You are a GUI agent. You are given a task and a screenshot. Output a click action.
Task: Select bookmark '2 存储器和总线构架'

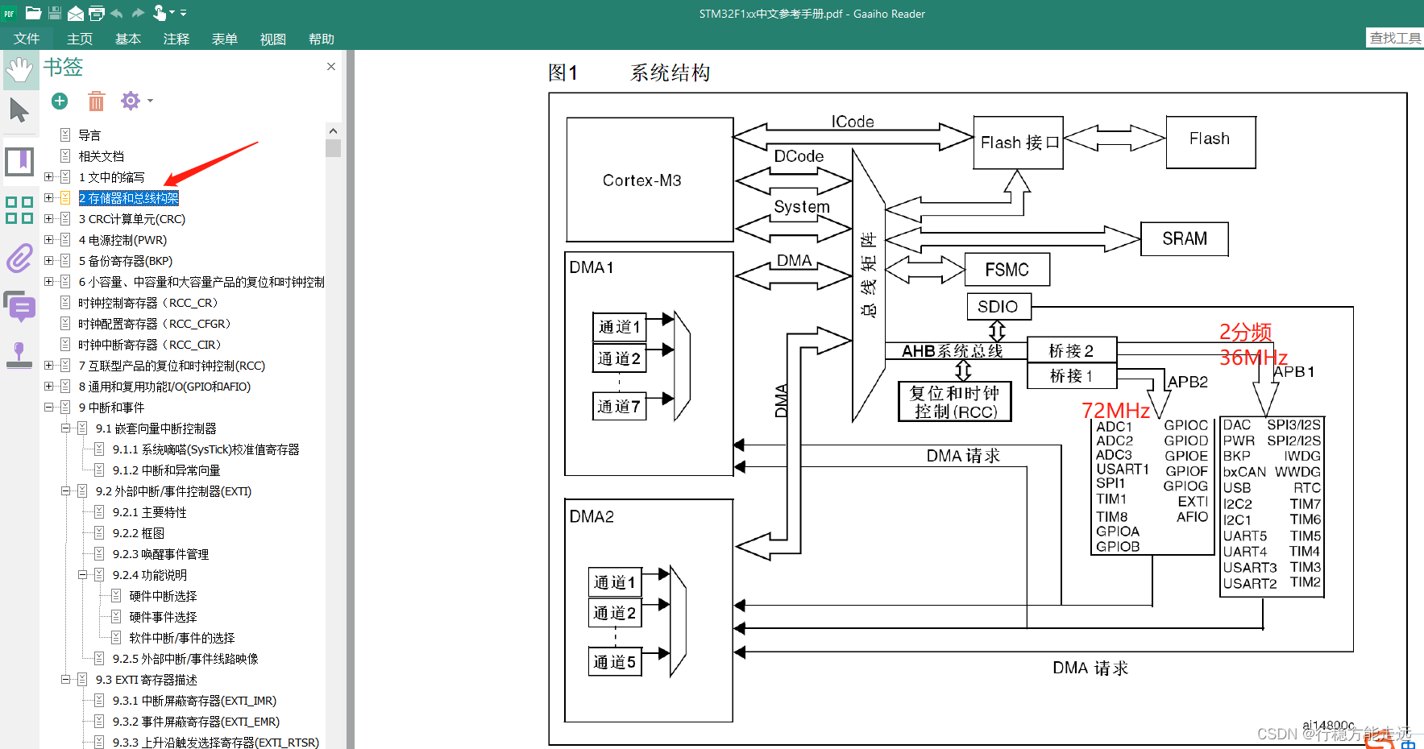coord(129,198)
